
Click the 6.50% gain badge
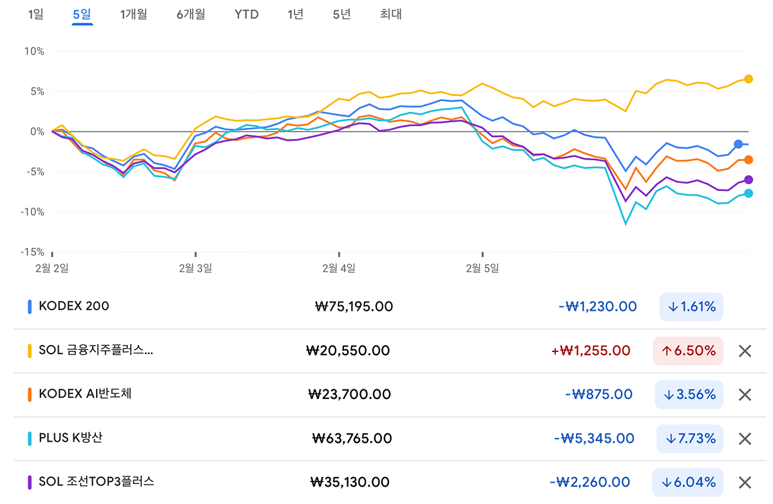pyautogui.click(x=688, y=351)
